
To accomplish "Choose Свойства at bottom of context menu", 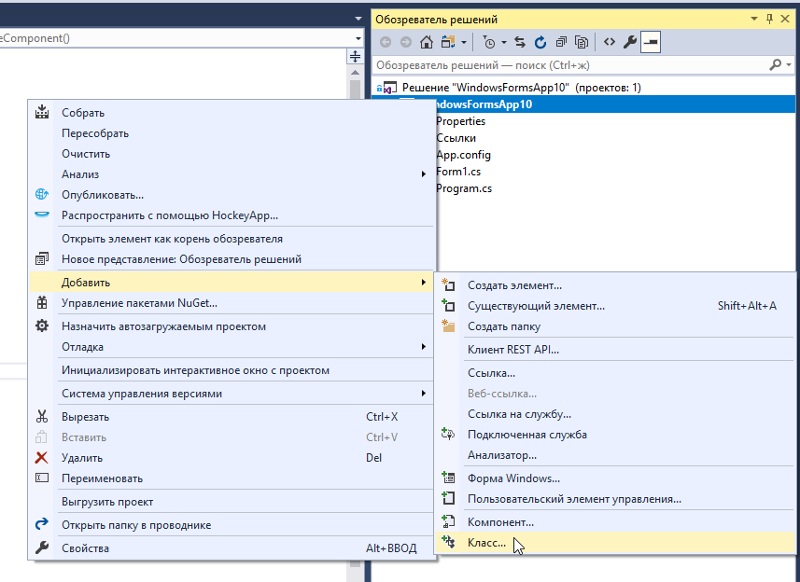I will point(85,548).
